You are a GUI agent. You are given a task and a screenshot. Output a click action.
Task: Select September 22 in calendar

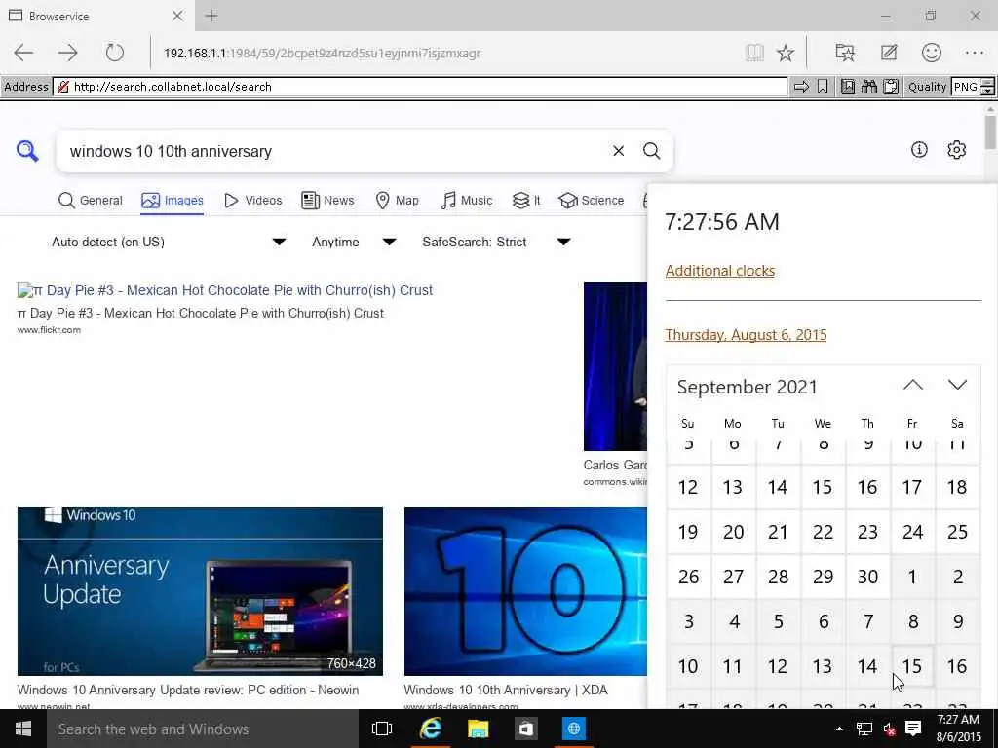pos(823,532)
